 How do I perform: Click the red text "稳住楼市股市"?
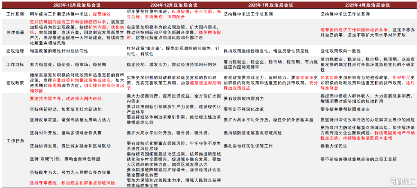pyautogui.click(x=175, y=35)
